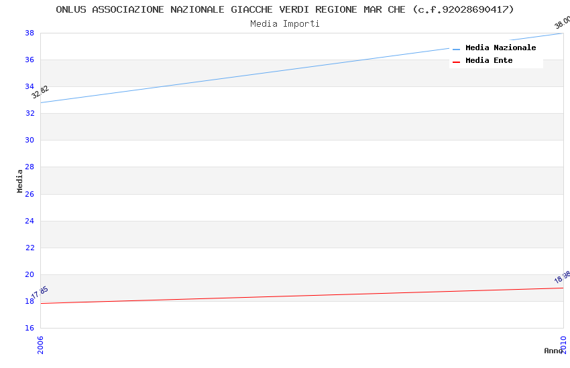The width and height of the screenshot is (570, 368).
Task: Click the 26 y-axis tick
Action: coord(30,194)
